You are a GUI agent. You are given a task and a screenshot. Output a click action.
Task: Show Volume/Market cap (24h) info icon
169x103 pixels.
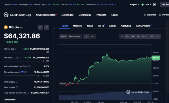coord(29,66)
